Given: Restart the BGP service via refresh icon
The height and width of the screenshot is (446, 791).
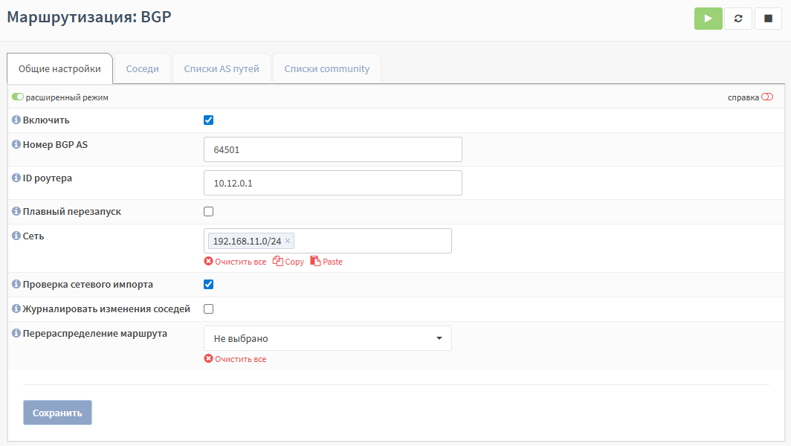Looking at the screenshot, I should 738,19.
